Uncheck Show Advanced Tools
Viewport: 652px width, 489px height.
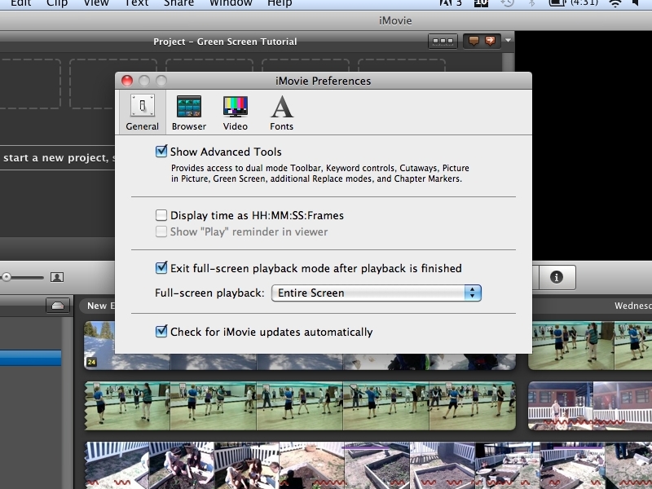point(161,152)
